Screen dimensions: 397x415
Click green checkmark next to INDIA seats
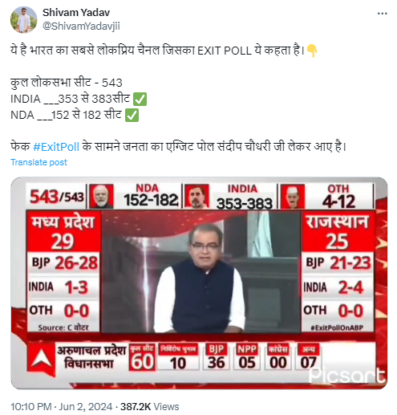coord(140,99)
